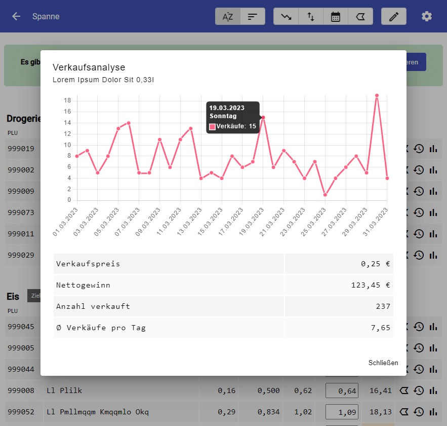Open history icon for row 999002
Image resolution: width=447 pixels, height=426 pixels.
419,170
